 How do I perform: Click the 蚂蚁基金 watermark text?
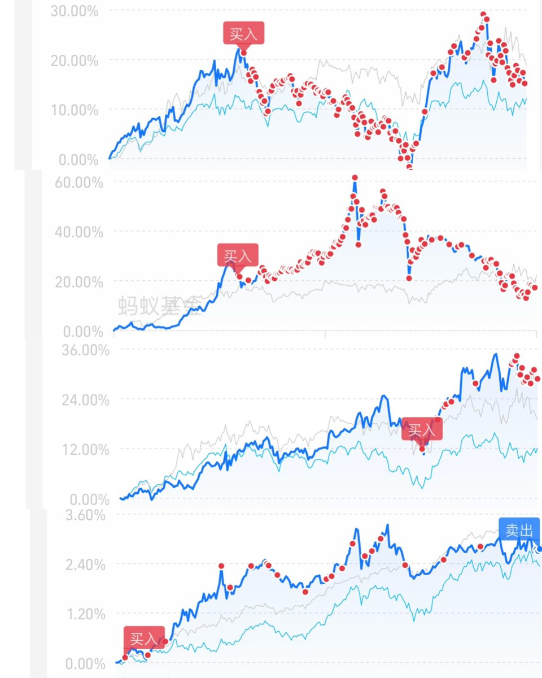pos(159,305)
